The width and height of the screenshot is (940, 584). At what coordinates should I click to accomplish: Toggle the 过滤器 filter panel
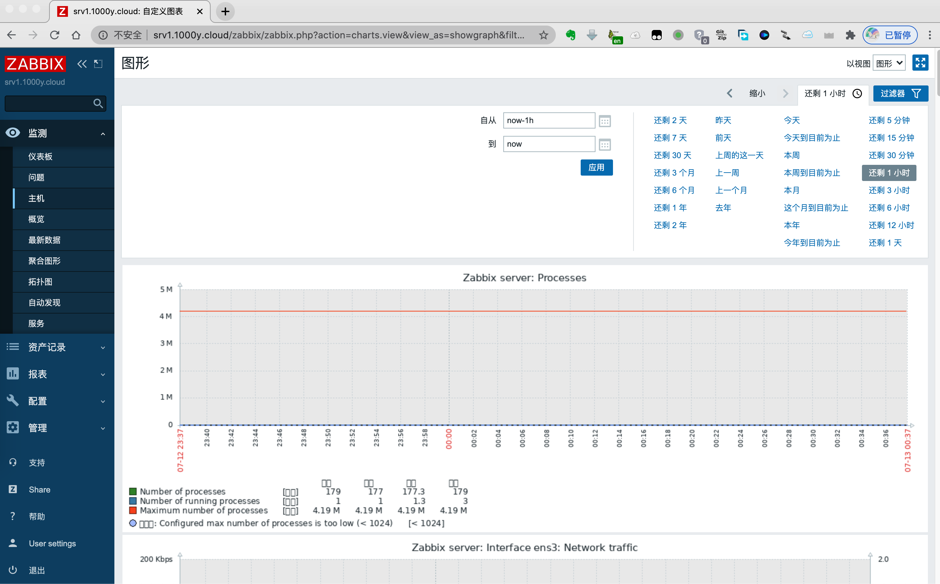pos(900,93)
